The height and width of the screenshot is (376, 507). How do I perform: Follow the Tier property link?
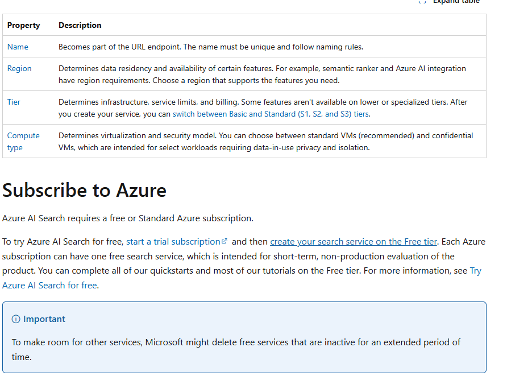14,102
